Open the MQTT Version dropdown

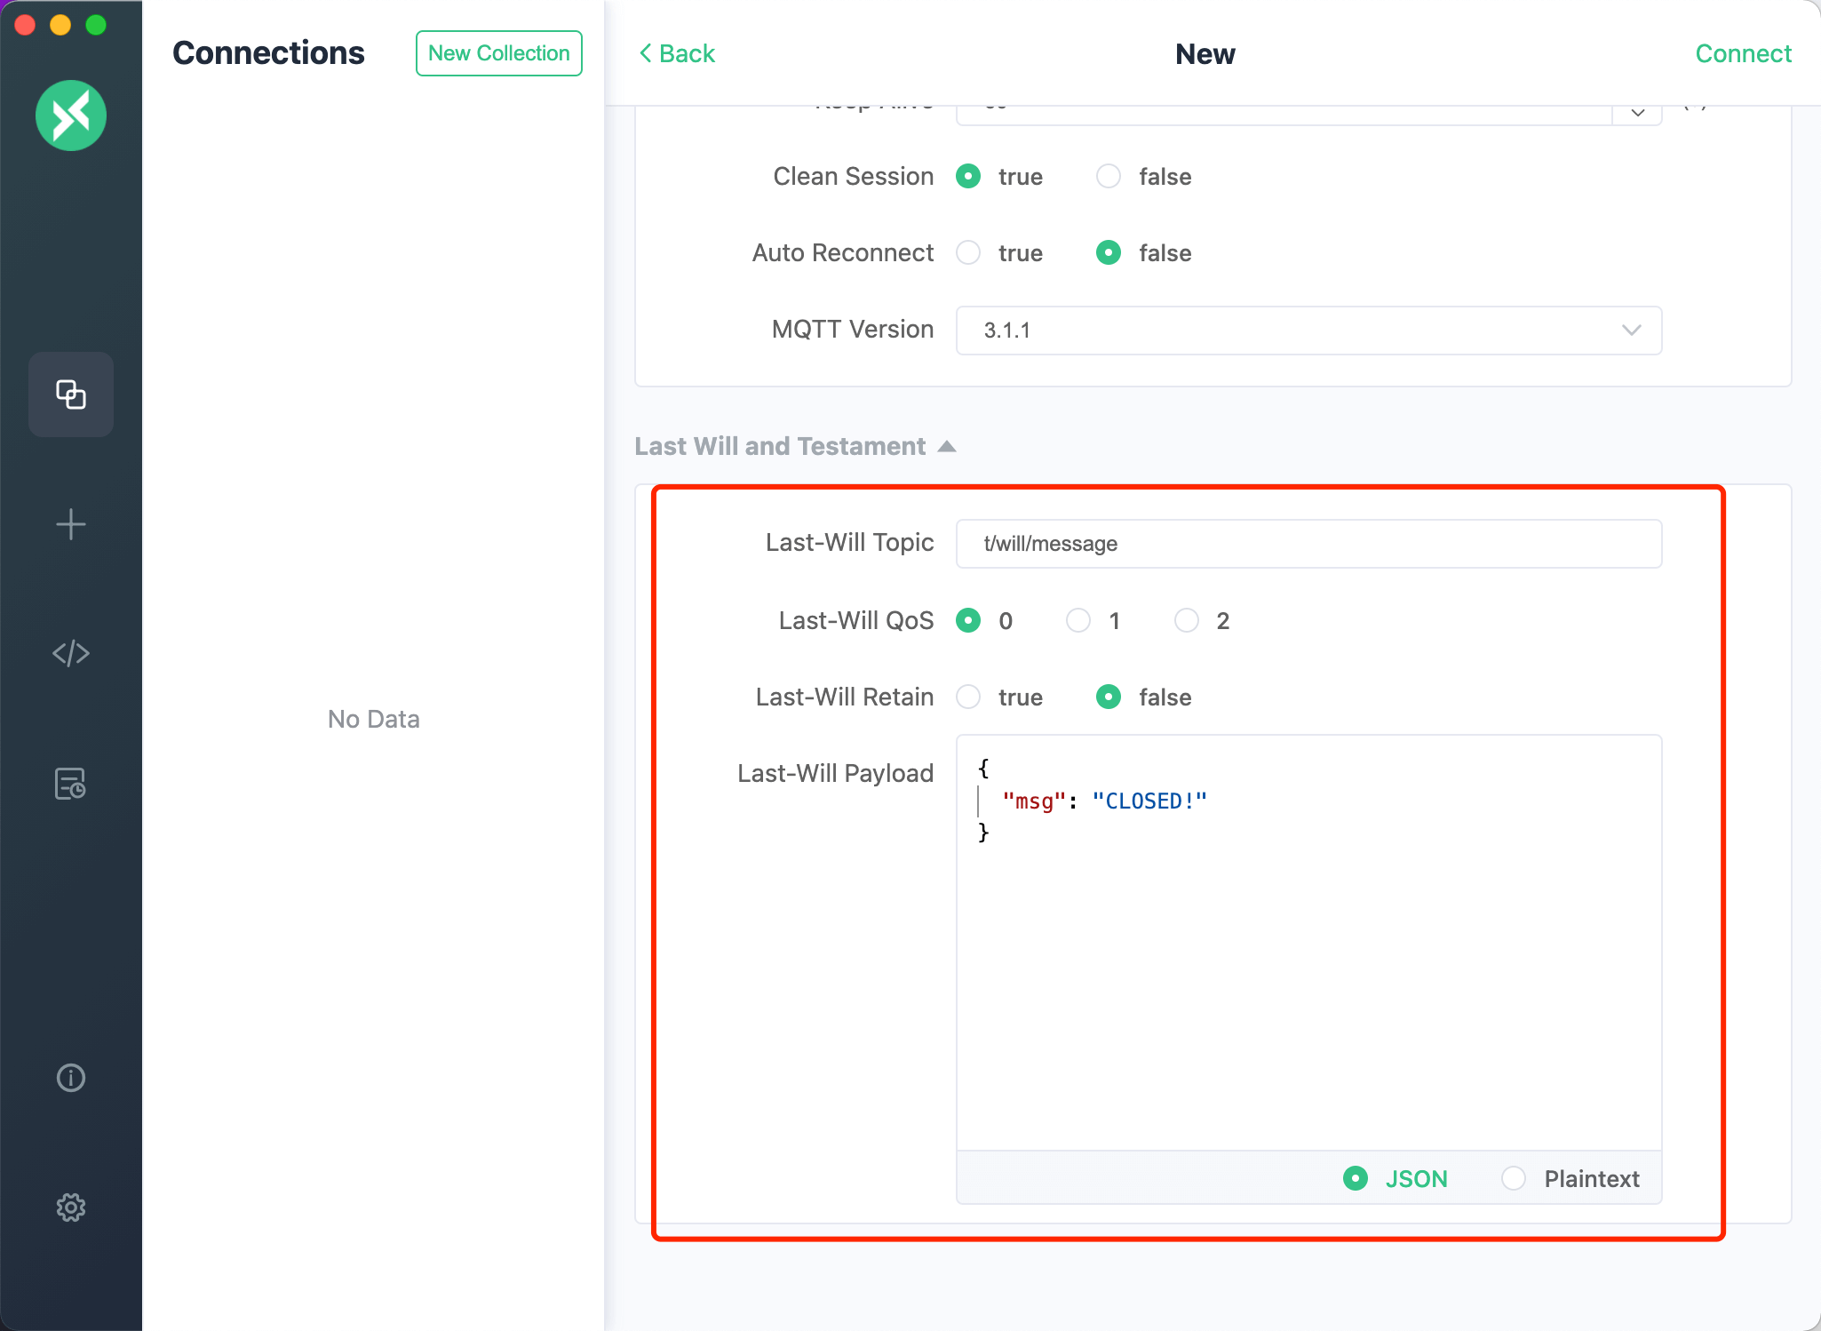click(1308, 331)
